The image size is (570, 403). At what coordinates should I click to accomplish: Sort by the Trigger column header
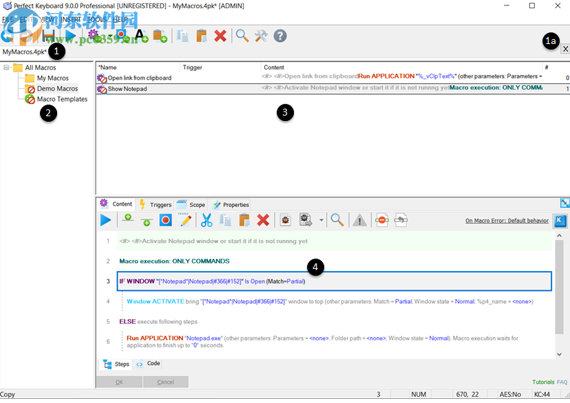pyautogui.click(x=220, y=67)
